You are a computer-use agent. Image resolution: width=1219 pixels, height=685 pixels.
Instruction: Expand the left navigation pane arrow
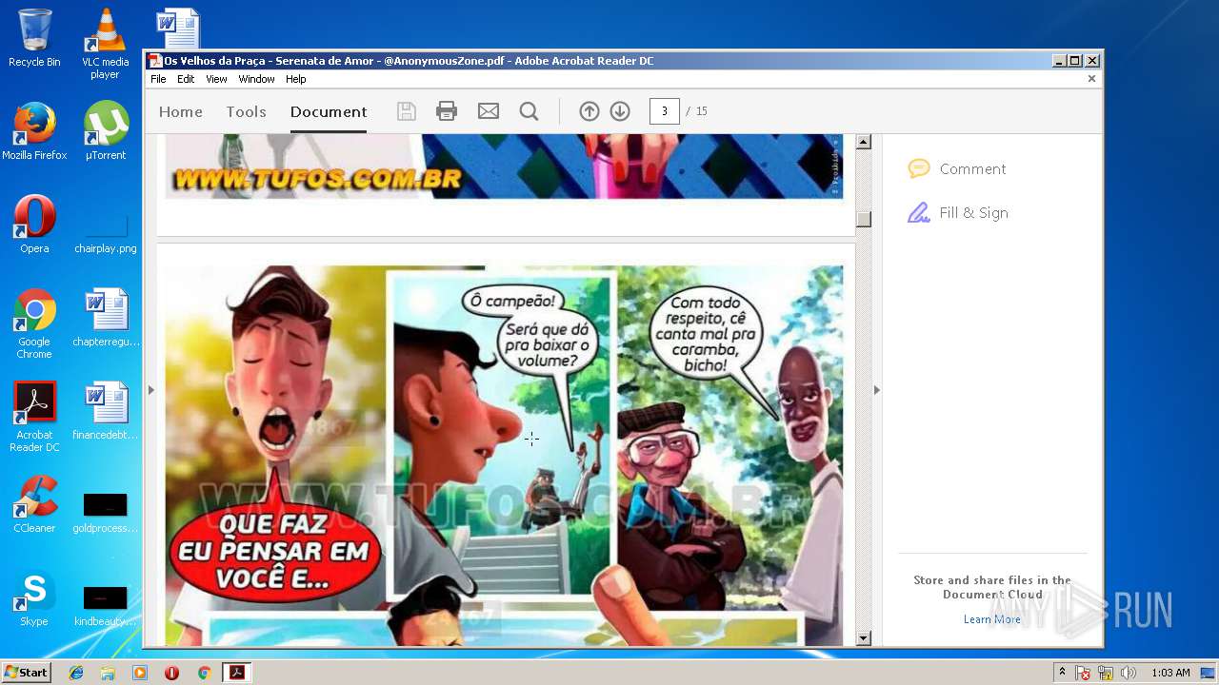point(150,390)
